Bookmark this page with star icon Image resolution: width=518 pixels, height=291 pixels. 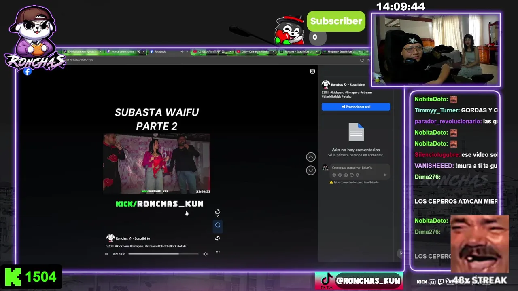click(368, 60)
